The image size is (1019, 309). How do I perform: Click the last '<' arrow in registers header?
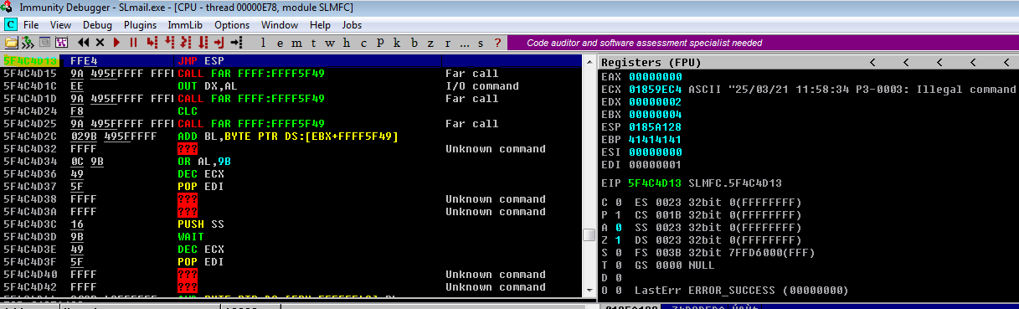(1006, 63)
